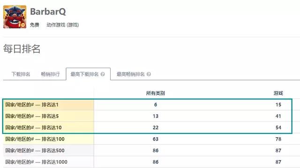Open the 下载排名 tab
This screenshot has height=168, width=300.
tap(21, 74)
